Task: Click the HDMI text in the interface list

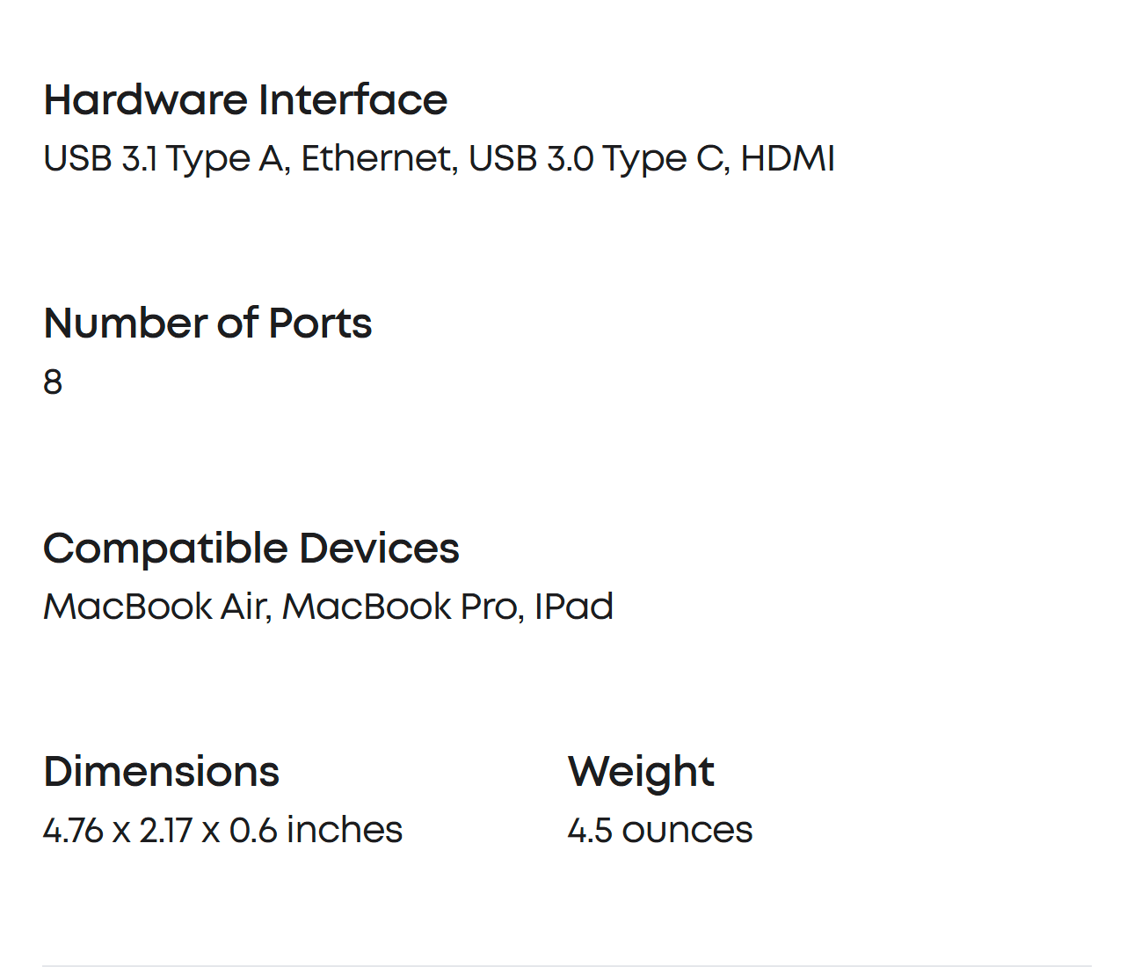Action: 787,159
